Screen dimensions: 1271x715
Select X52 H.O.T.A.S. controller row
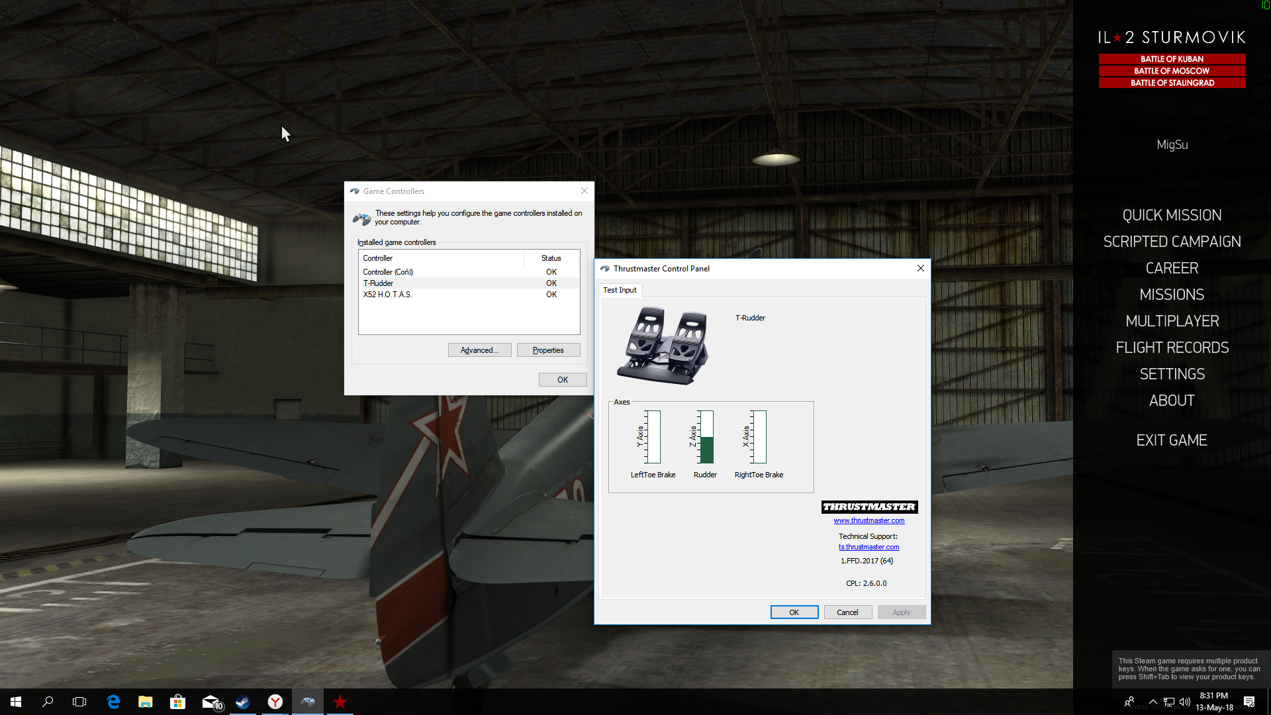[387, 295]
